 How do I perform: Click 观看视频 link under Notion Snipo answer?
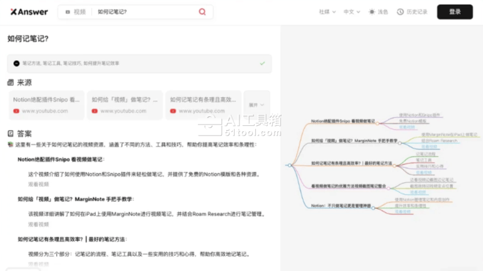coord(39,184)
